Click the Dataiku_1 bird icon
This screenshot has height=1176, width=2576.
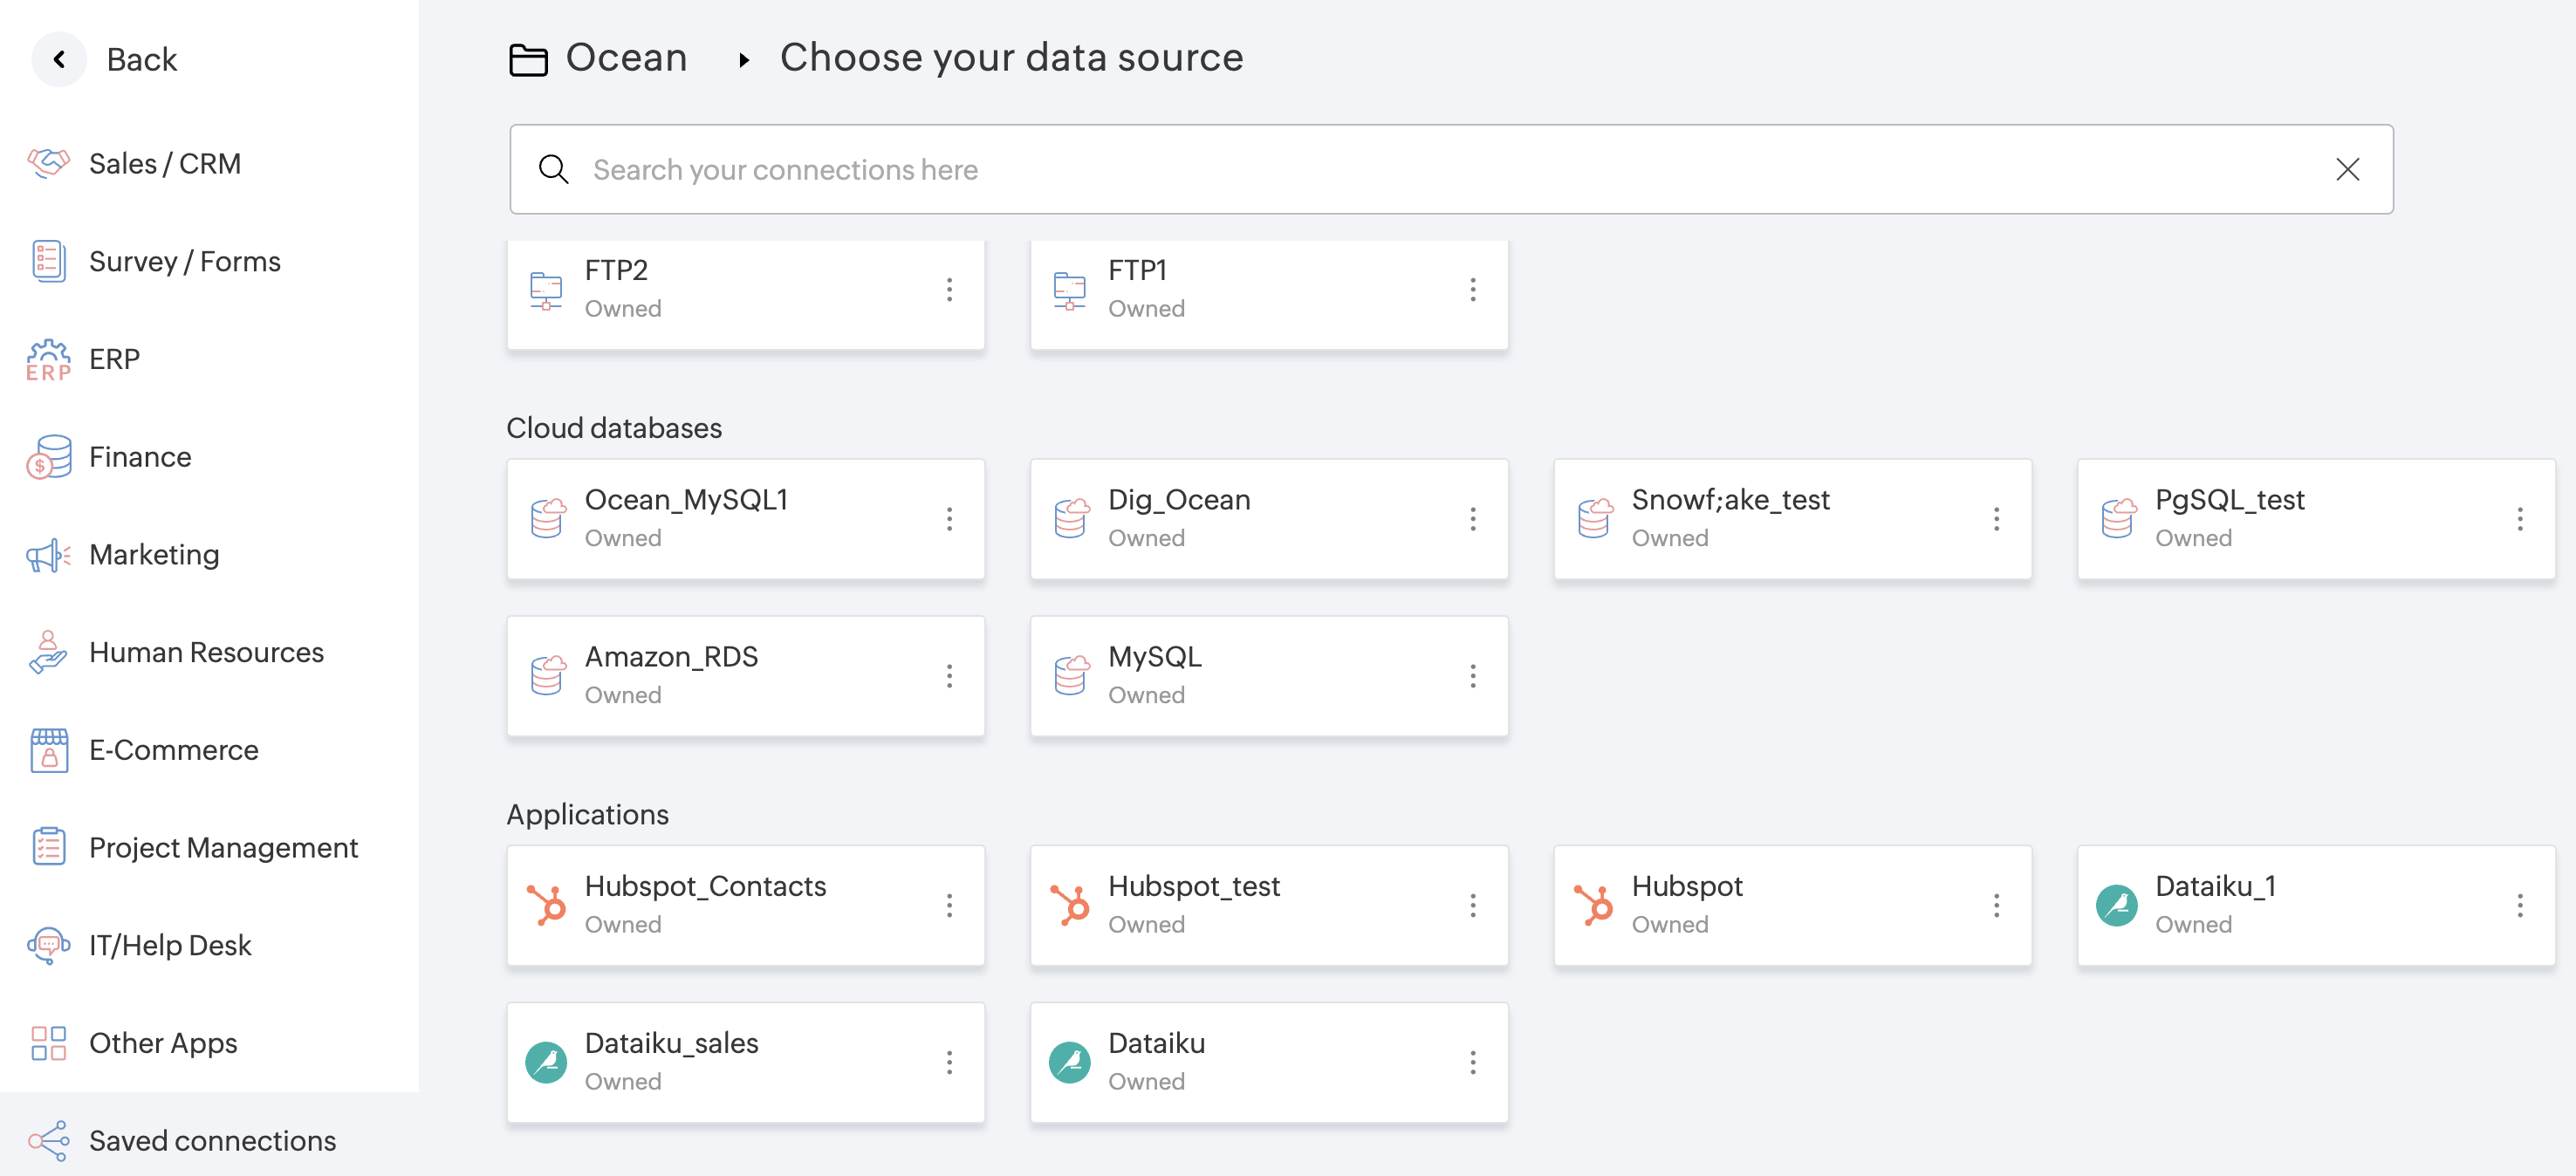click(2116, 905)
